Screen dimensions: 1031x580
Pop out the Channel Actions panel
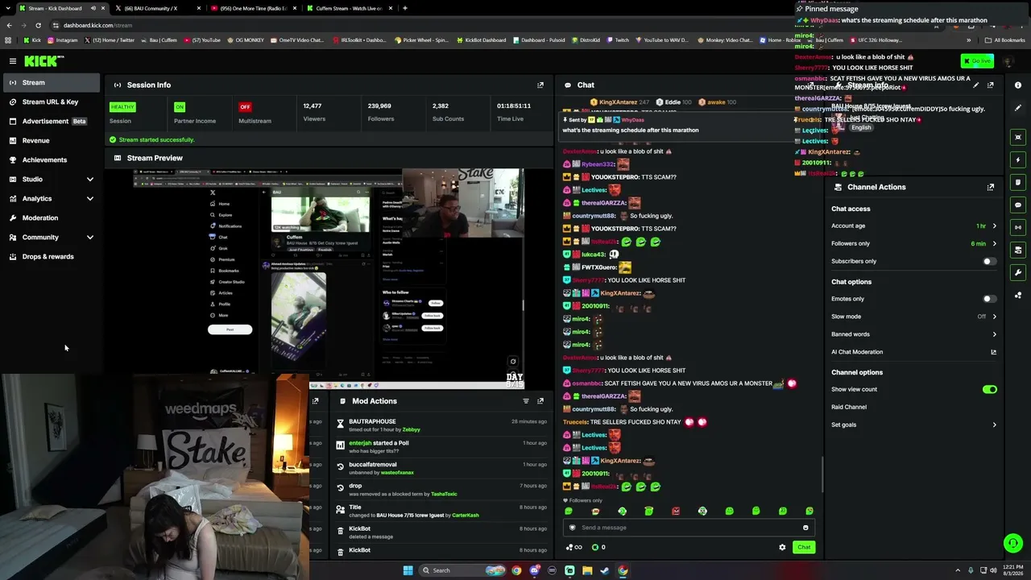point(990,187)
